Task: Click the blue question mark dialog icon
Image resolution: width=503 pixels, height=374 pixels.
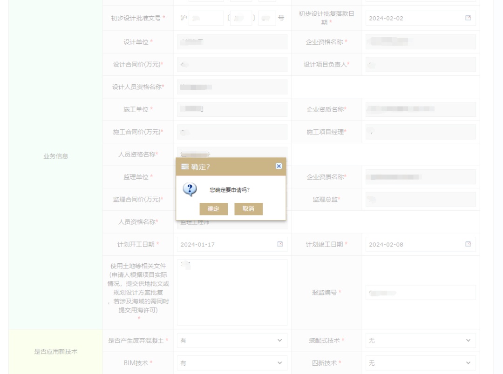Action: 190,189
